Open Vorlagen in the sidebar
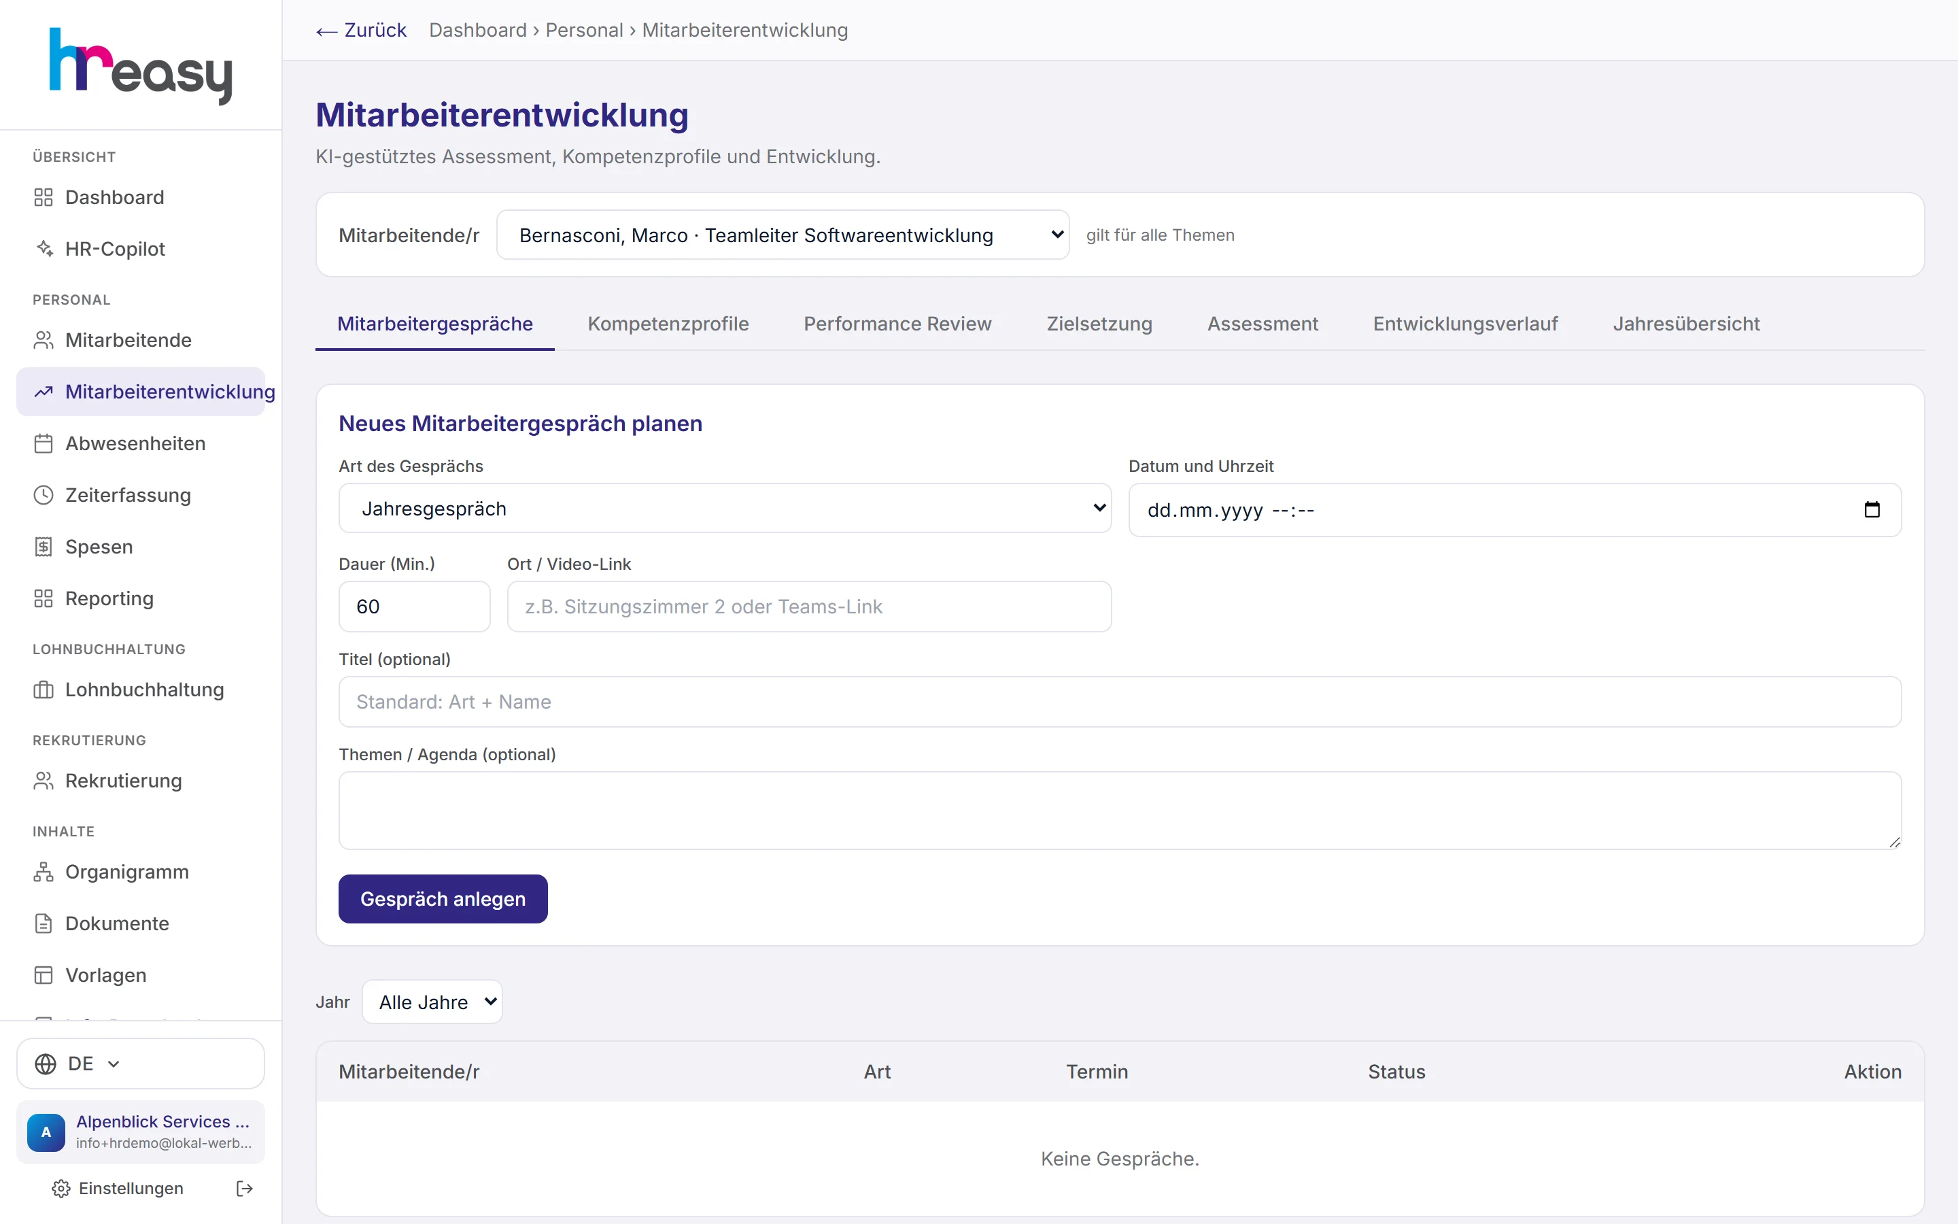The image size is (1958, 1224). 141,976
